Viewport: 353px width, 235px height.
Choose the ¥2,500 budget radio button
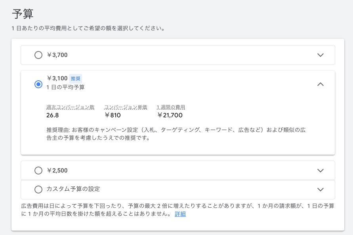[38, 171]
